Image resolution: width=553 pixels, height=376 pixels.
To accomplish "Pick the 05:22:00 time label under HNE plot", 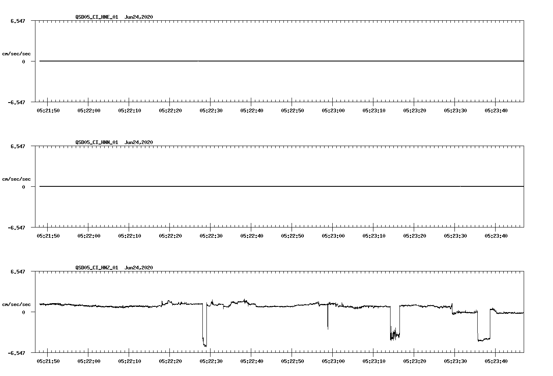I will [89, 110].
